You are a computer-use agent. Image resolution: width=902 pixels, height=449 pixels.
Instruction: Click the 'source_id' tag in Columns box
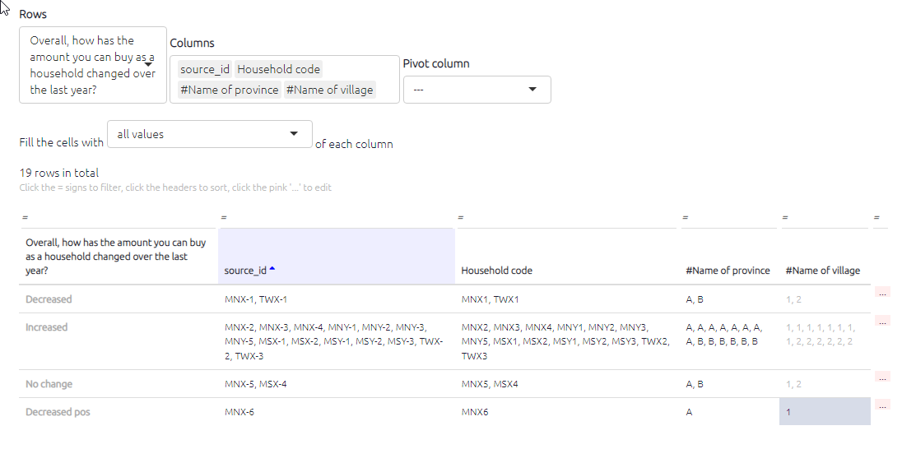tap(204, 69)
